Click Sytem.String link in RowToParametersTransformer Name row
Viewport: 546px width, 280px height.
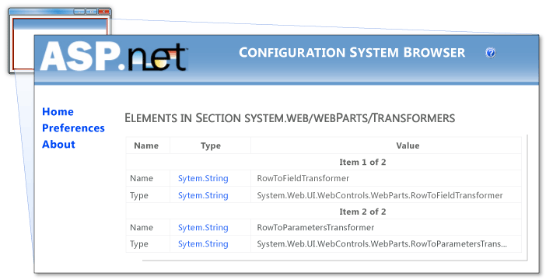pos(203,227)
